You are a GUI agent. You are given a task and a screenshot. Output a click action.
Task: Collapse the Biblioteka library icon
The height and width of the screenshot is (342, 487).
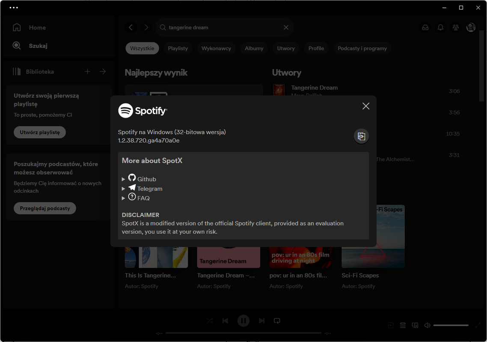[x=17, y=72]
